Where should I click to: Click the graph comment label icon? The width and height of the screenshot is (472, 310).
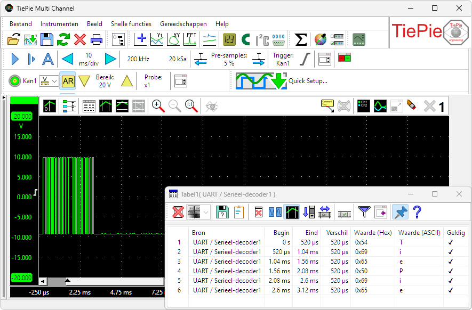[327, 106]
